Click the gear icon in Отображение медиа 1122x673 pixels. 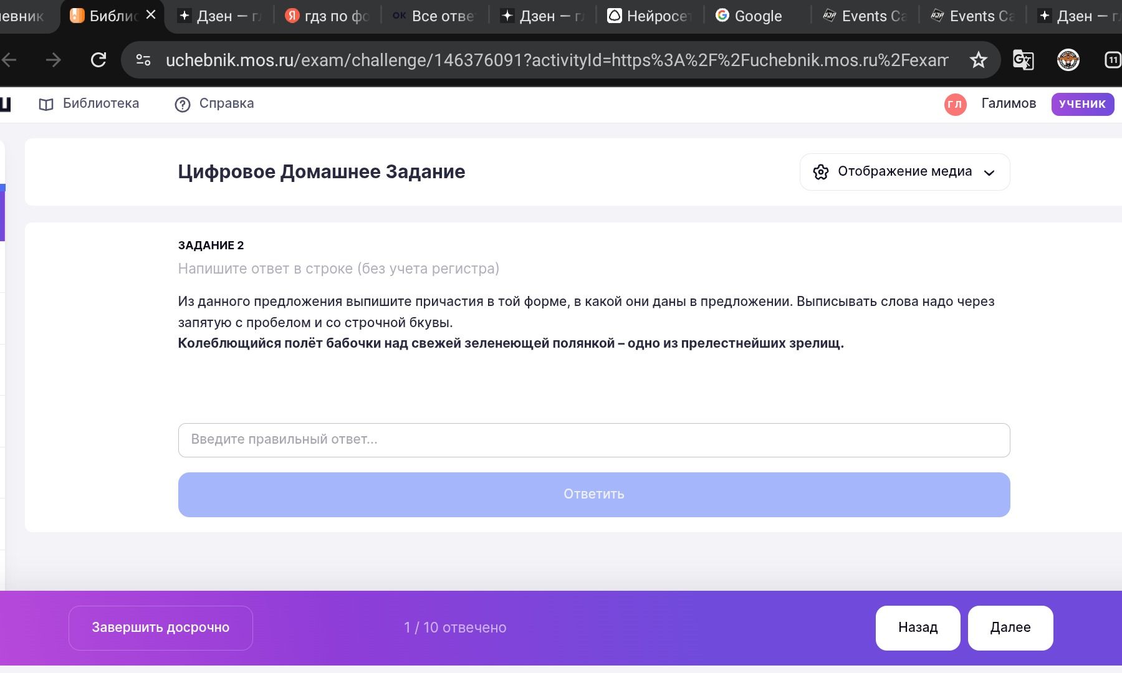point(821,172)
